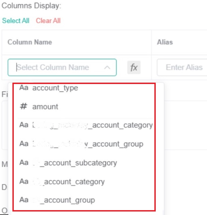Click Aa icon of the long-prefixed account_category option
The height and width of the screenshot is (215, 207).
[x=24, y=125]
